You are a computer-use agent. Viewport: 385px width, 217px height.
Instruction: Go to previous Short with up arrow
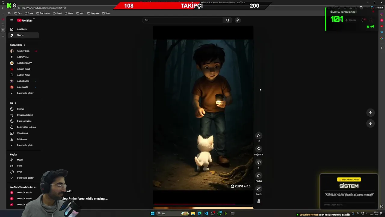[371, 112]
